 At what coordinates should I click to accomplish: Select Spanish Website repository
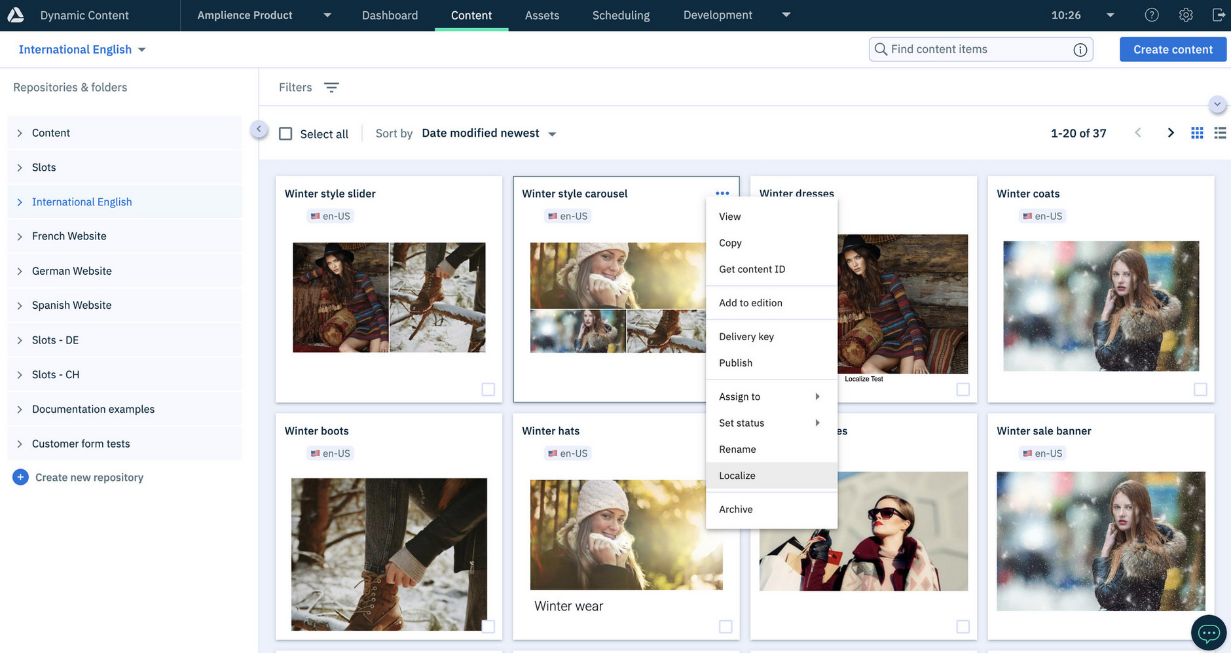[x=124, y=306]
